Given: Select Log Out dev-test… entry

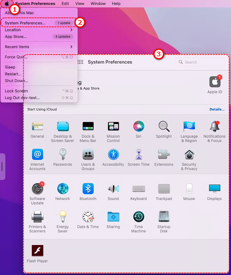Looking at the screenshot, I should (39, 98).
